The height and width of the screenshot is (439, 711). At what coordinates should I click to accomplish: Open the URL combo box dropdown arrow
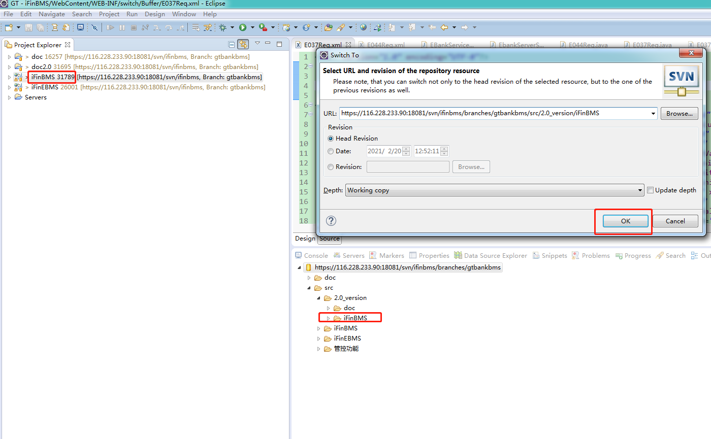[x=653, y=114]
